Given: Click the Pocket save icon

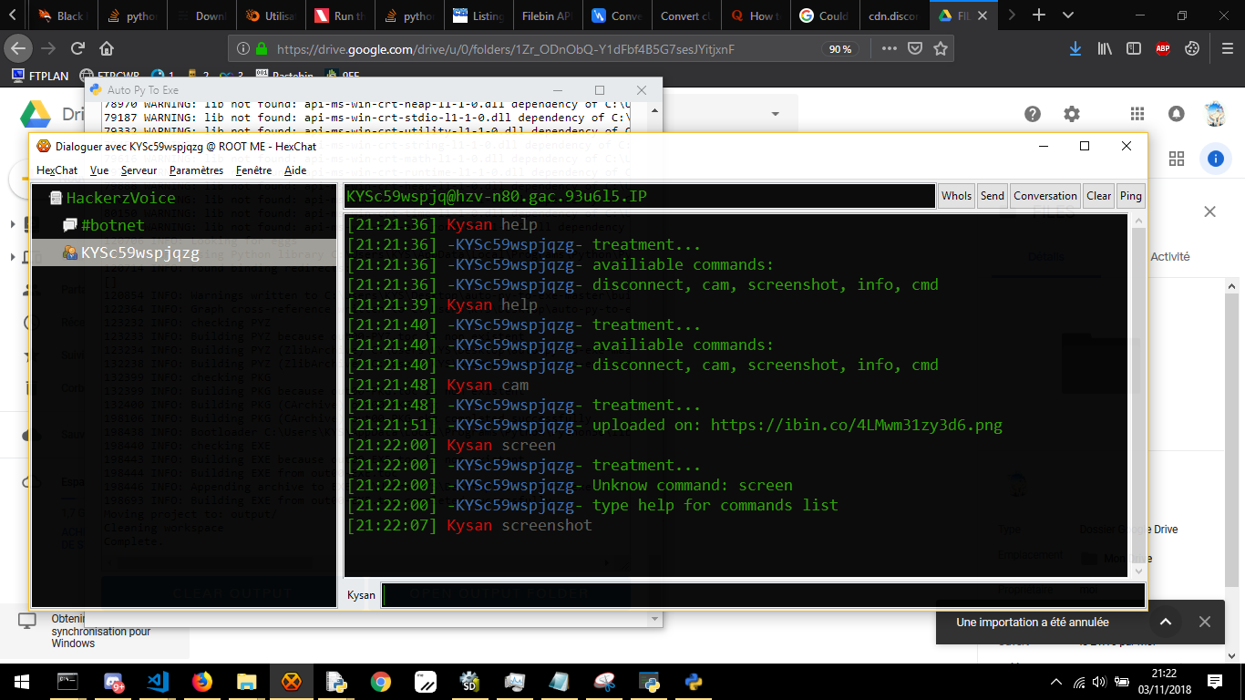Looking at the screenshot, I should coord(915,48).
